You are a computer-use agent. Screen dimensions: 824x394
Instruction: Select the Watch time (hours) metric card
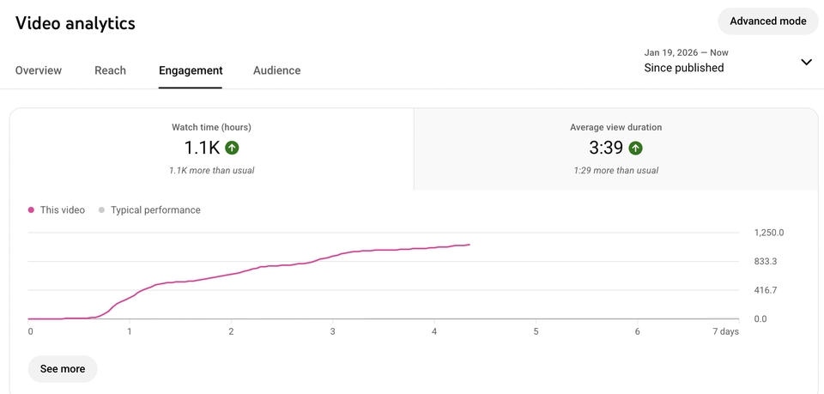211,149
